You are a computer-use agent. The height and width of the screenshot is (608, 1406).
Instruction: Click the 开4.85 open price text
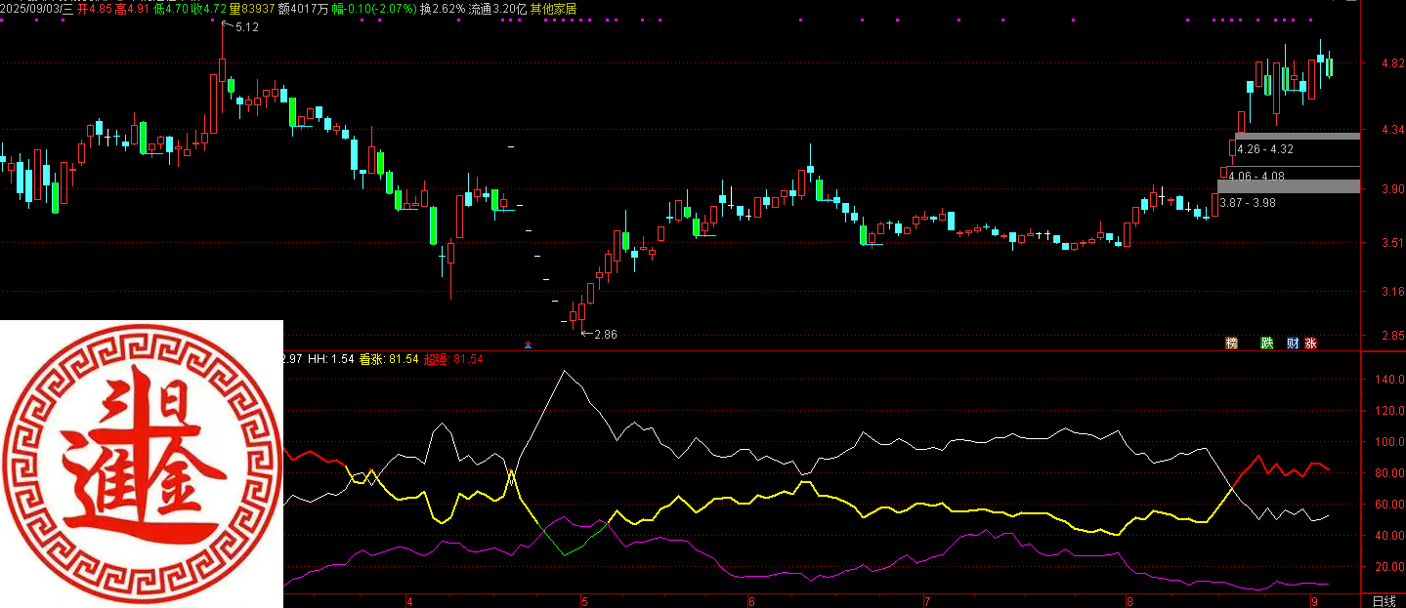pyautogui.click(x=96, y=9)
